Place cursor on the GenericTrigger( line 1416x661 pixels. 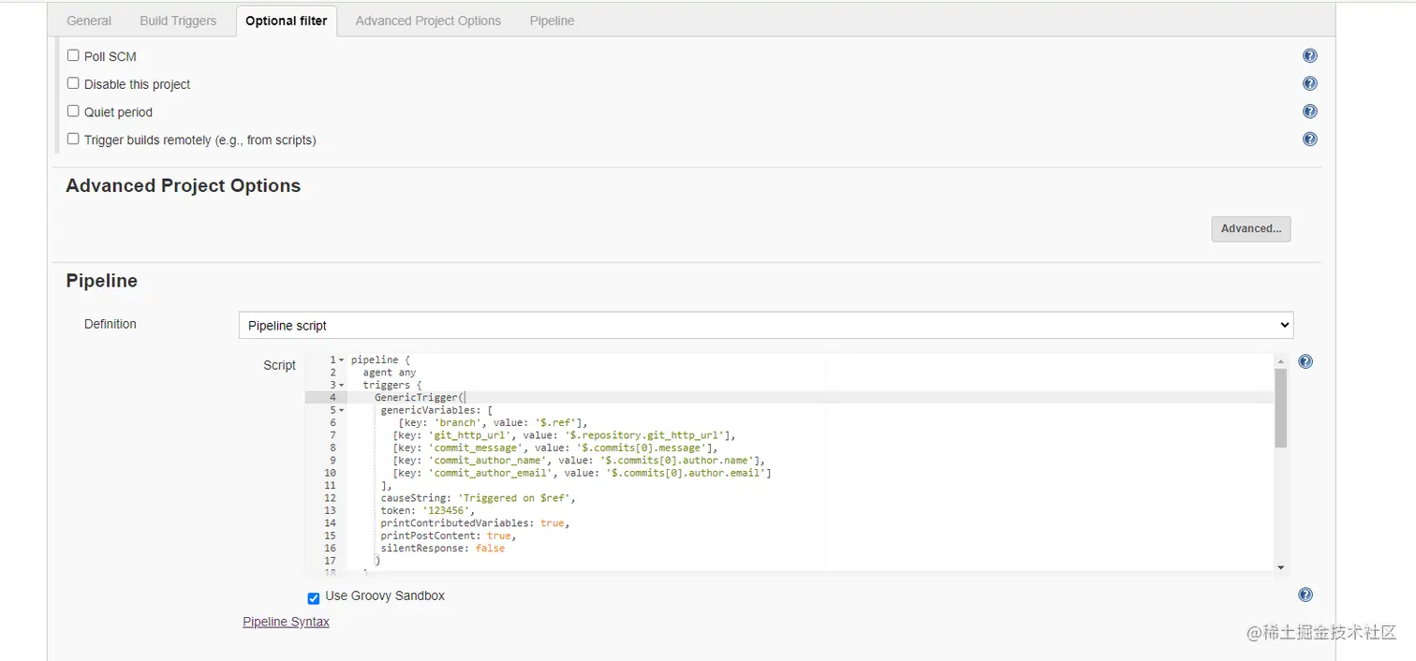pos(420,397)
